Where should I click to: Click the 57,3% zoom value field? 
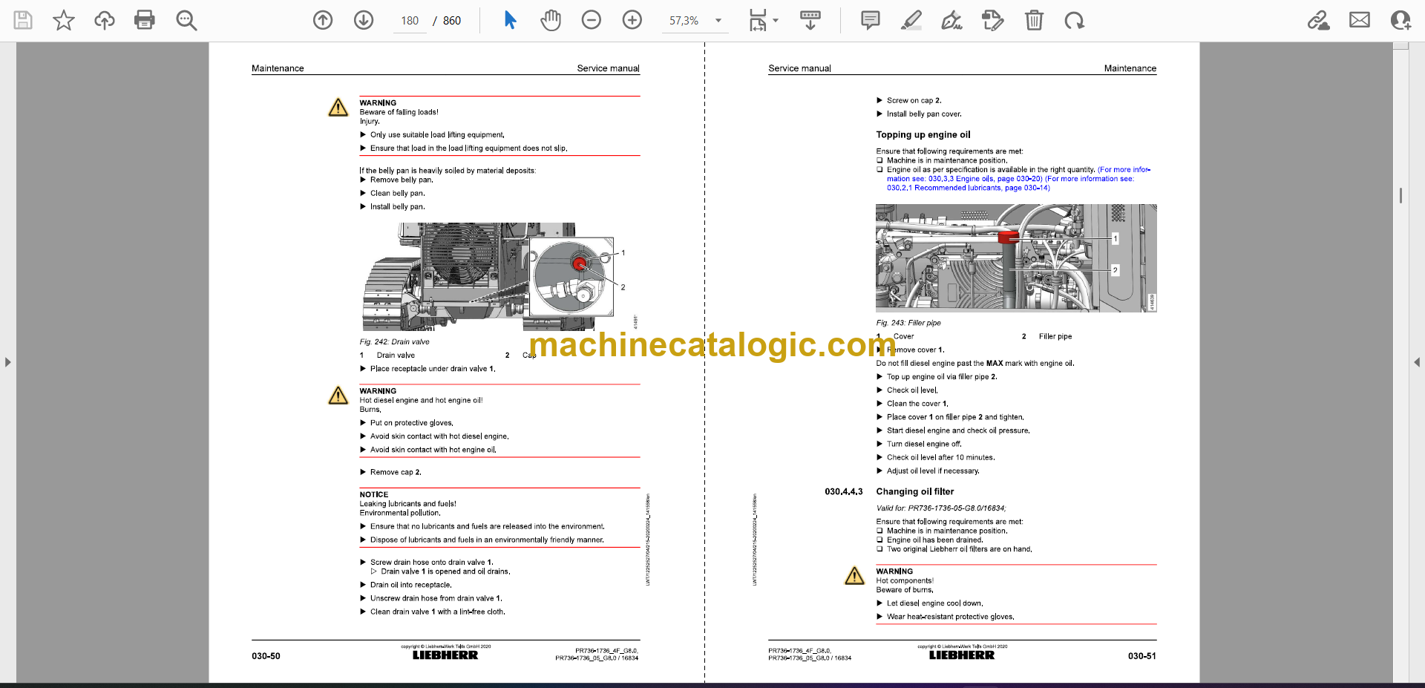pyautogui.click(x=684, y=21)
